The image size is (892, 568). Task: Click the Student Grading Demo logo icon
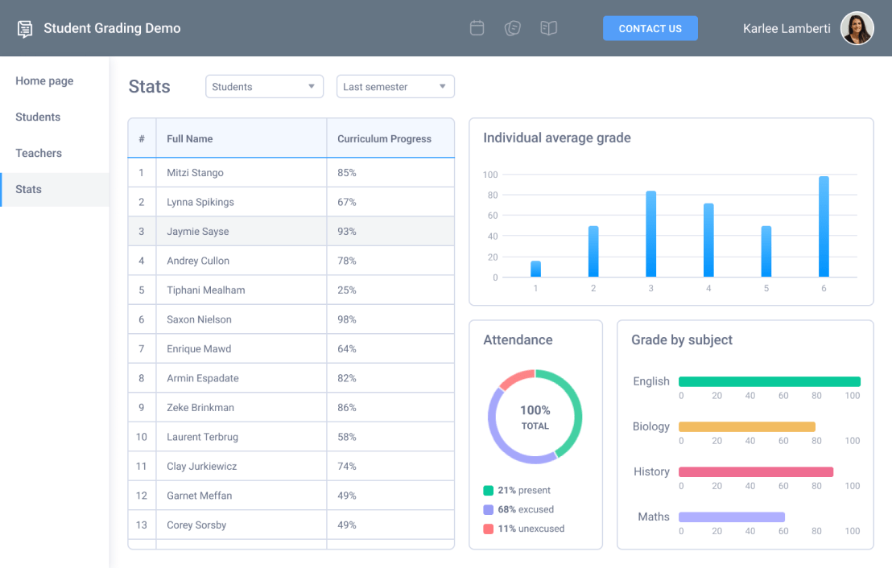pos(24,27)
